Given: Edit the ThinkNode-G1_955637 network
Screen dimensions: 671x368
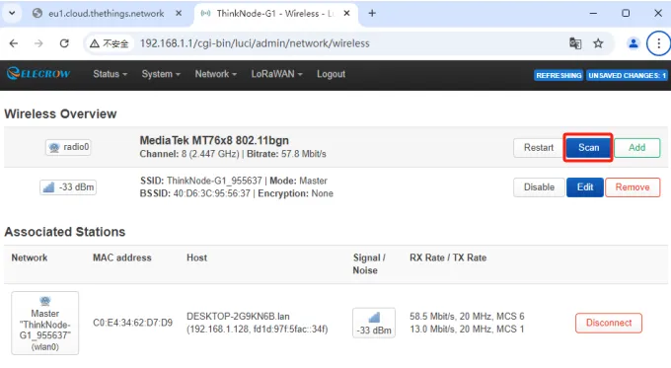Looking at the screenshot, I should pos(584,187).
